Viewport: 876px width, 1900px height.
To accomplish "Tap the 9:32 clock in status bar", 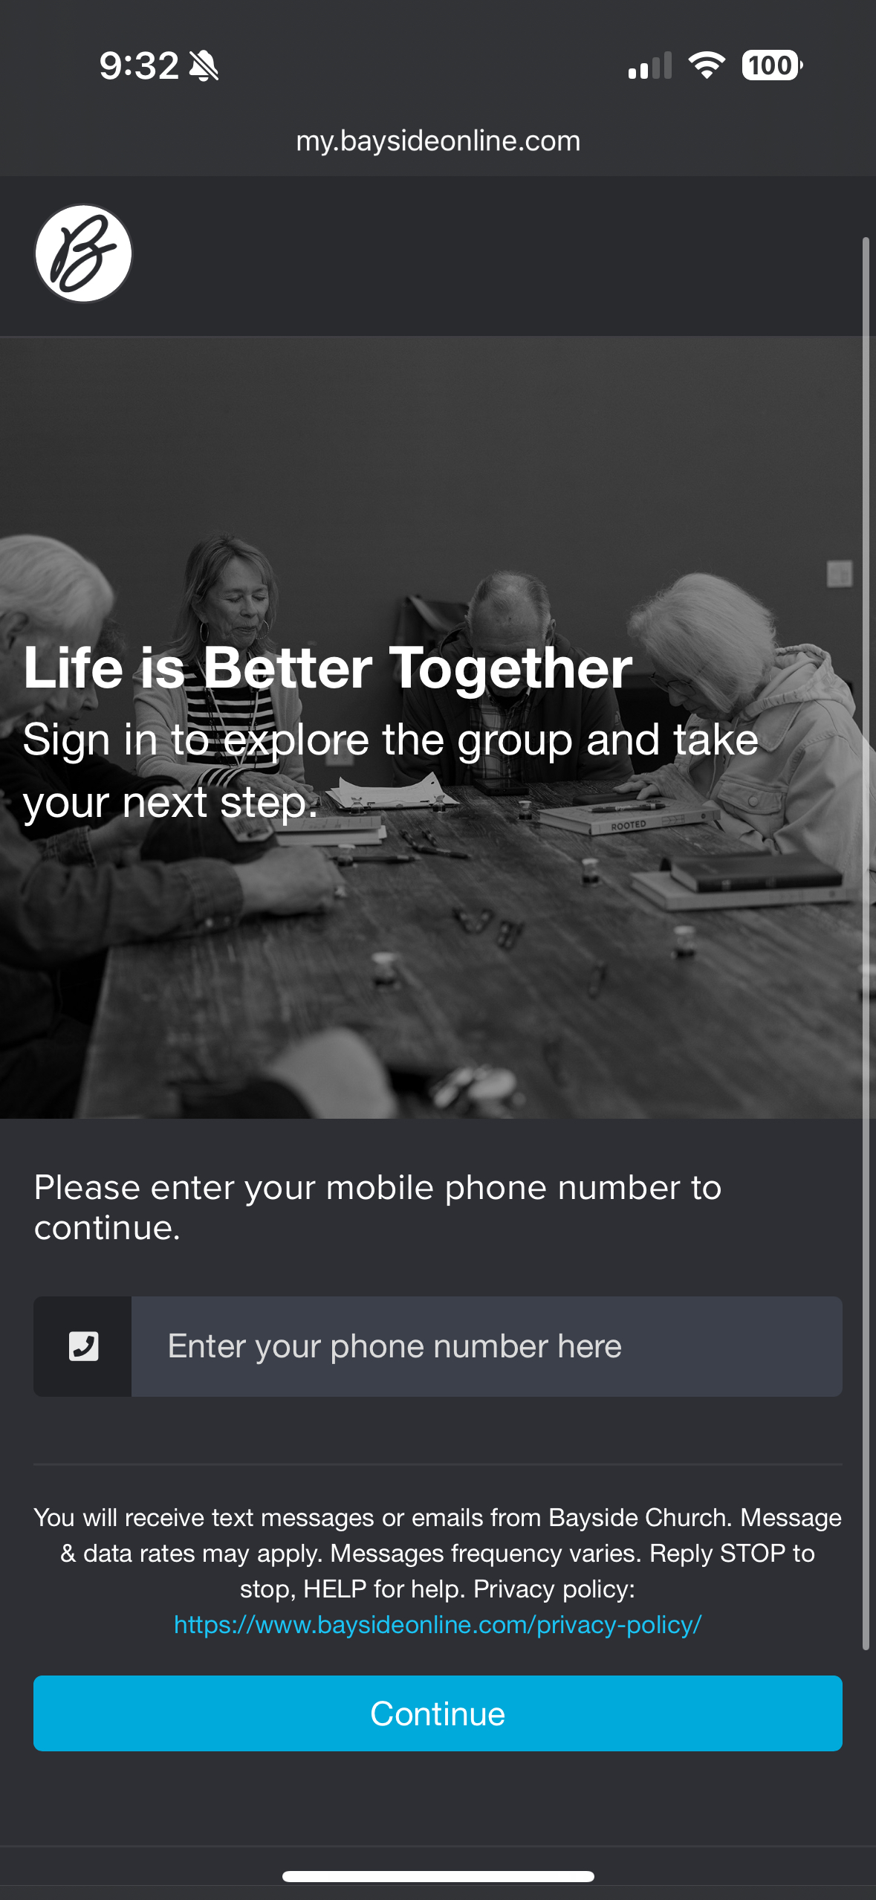I will pyautogui.click(x=139, y=65).
